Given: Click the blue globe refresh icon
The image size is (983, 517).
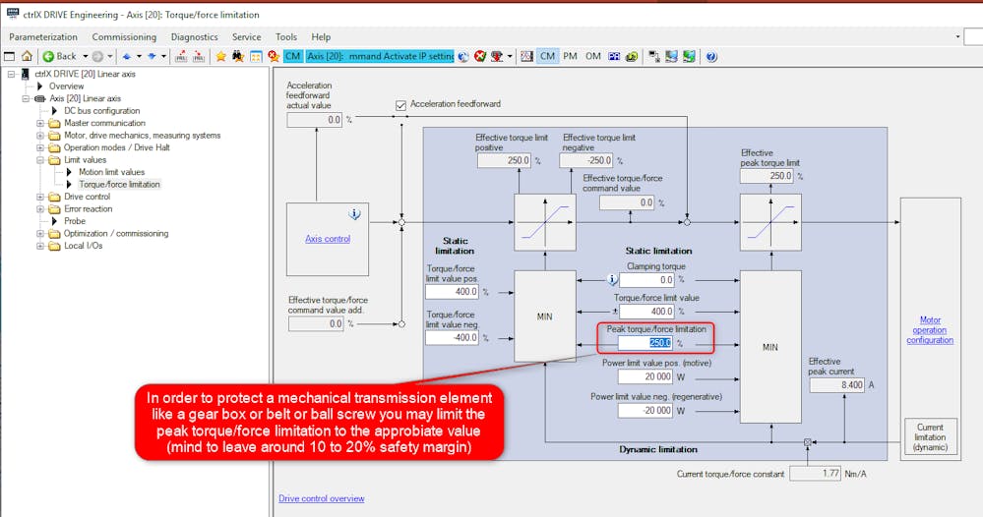Looking at the screenshot, I should tap(463, 57).
